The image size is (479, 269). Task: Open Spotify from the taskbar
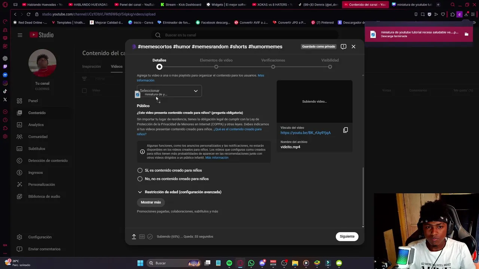(x=229, y=263)
